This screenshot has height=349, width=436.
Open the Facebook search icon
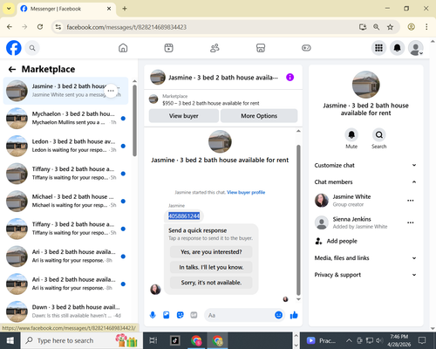pos(32,48)
